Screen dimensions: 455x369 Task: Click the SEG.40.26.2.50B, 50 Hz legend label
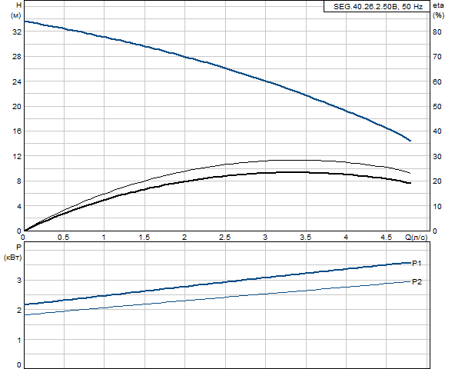tap(378, 7)
